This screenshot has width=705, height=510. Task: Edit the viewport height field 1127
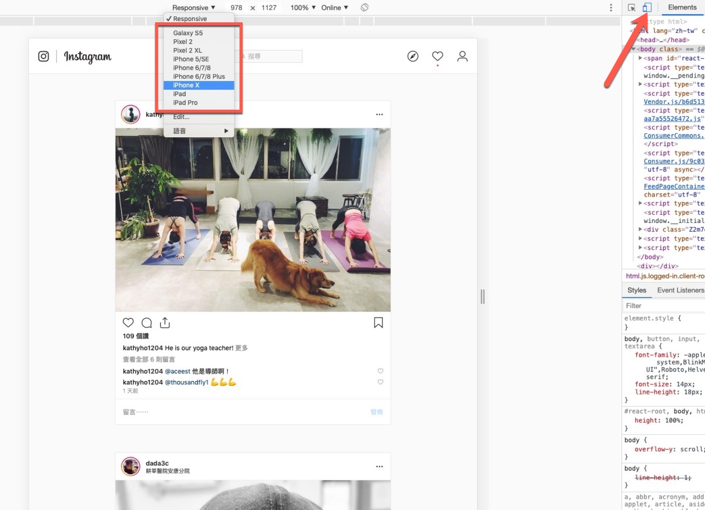269,8
